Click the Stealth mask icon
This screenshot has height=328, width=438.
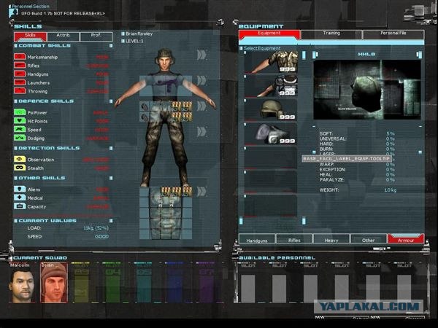(x=19, y=168)
